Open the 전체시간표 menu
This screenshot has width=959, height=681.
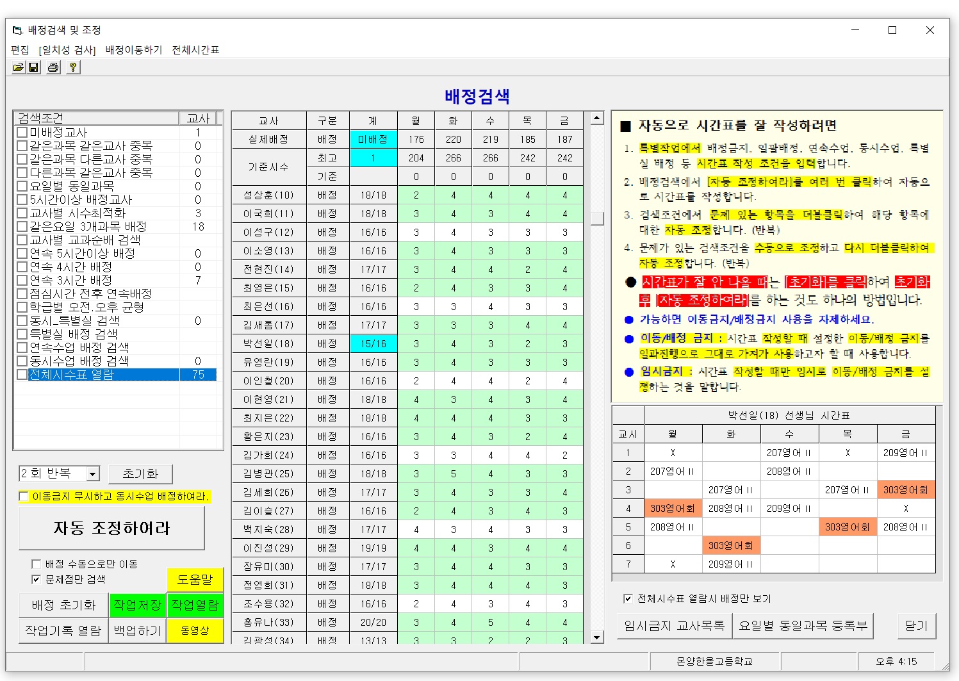(195, 50)
